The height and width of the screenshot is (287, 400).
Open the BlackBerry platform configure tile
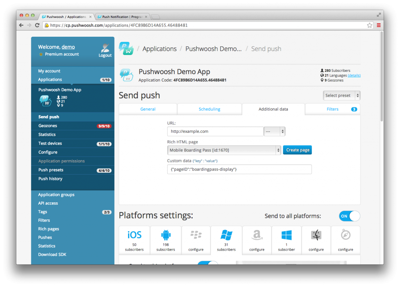tap(196, 240)
